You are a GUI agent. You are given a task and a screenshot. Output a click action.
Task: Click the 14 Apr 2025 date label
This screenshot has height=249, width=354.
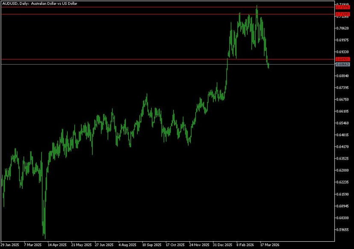coord(57,245)
